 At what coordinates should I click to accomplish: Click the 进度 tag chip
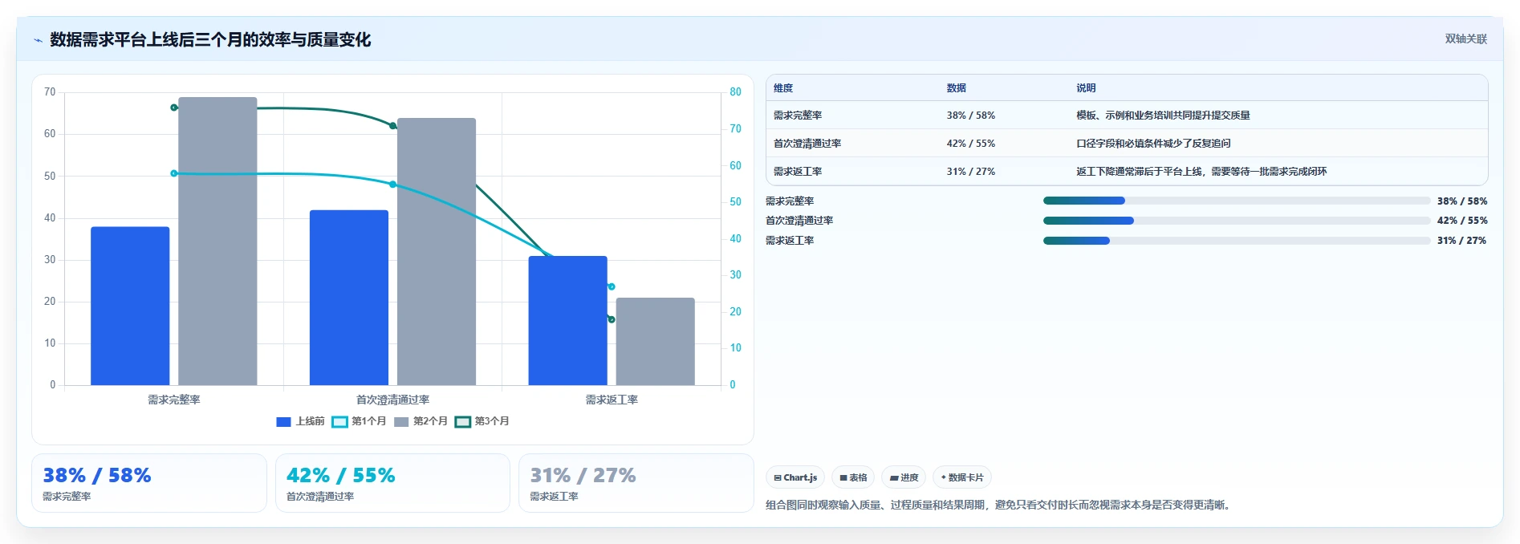coord(904,477)
